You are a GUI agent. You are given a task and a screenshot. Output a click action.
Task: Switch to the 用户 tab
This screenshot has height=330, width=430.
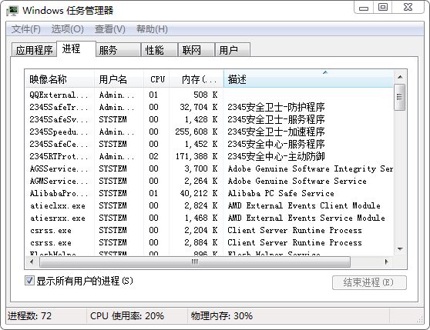232,50
